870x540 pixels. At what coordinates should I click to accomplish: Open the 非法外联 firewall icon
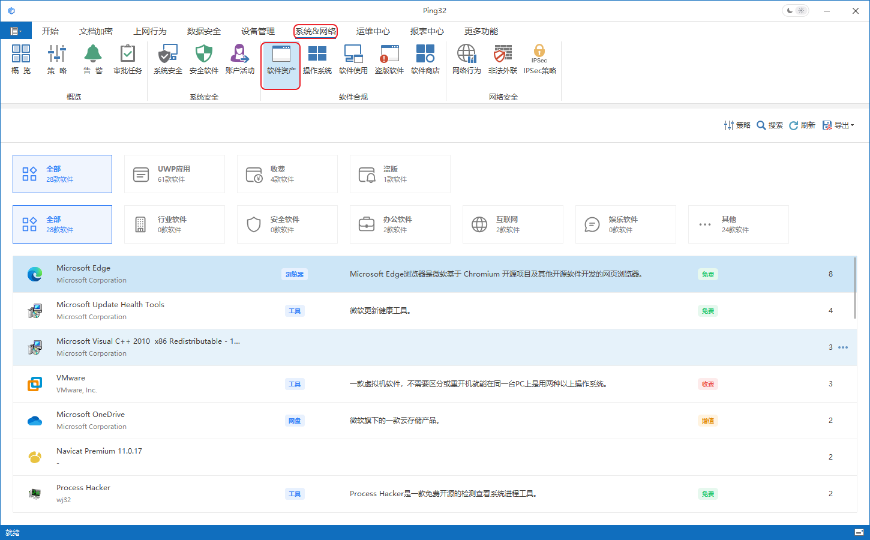503,59
